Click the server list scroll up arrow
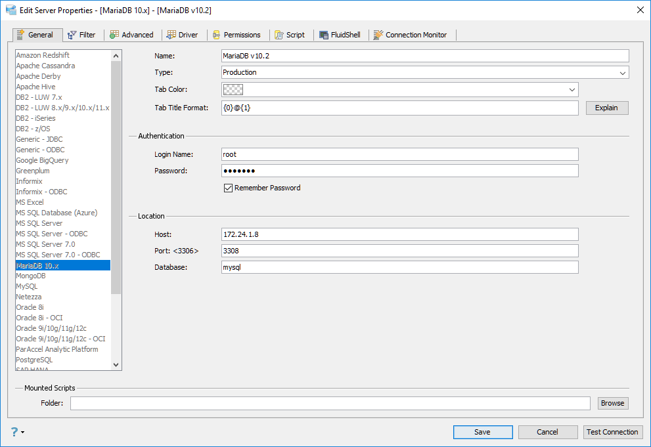The height and width of the screenshot is (447, 651). 116,56
